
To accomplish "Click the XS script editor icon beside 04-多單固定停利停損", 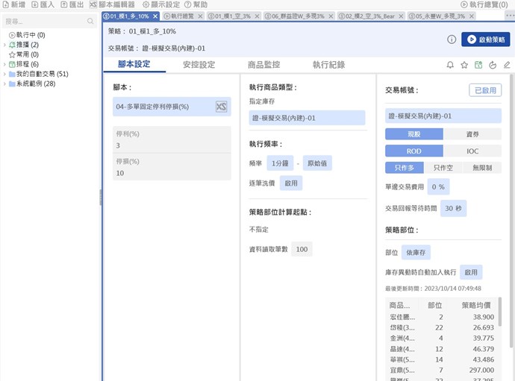I will click(x=221, y=107).
